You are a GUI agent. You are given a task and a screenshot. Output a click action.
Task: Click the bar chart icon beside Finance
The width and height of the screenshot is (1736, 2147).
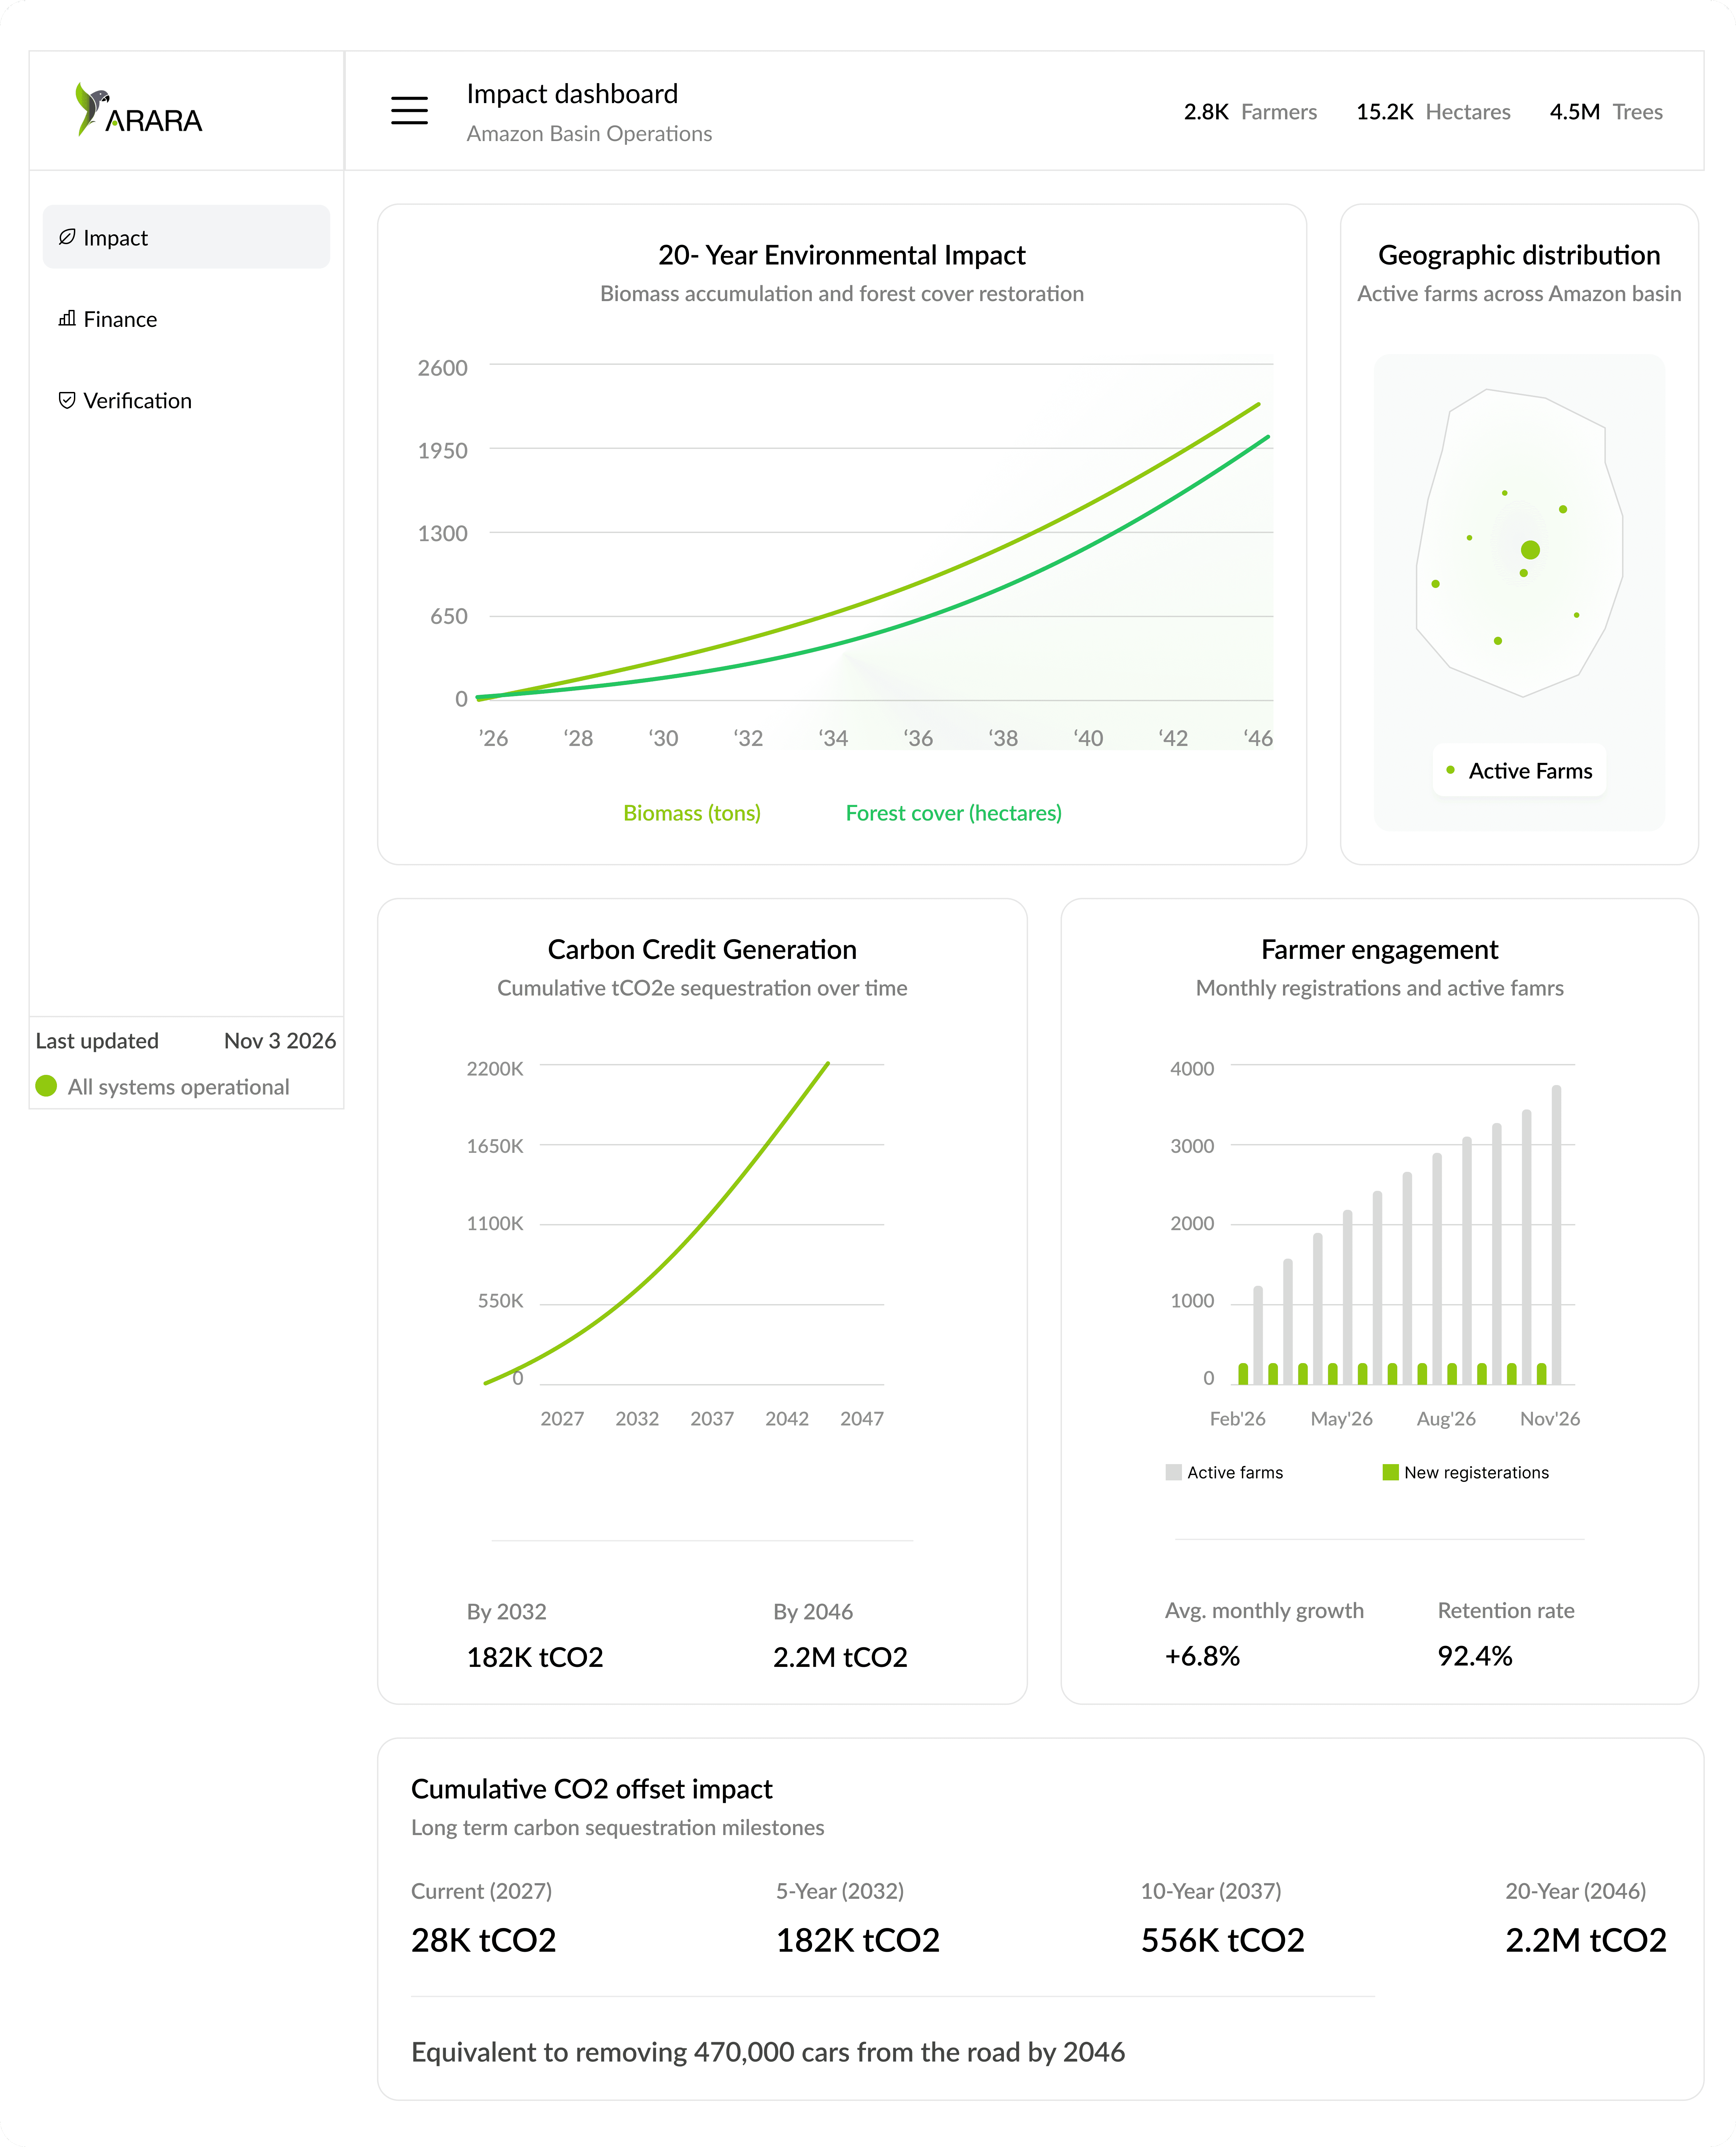67,318
